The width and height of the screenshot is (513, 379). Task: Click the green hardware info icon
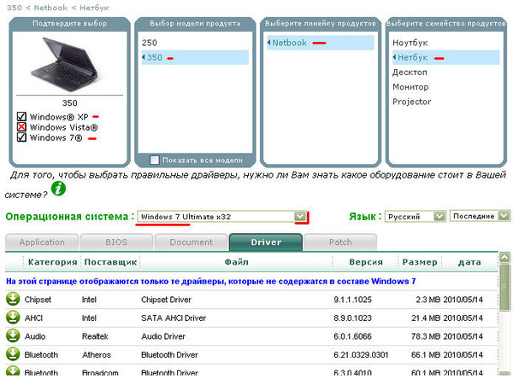(x=58, y=189)
